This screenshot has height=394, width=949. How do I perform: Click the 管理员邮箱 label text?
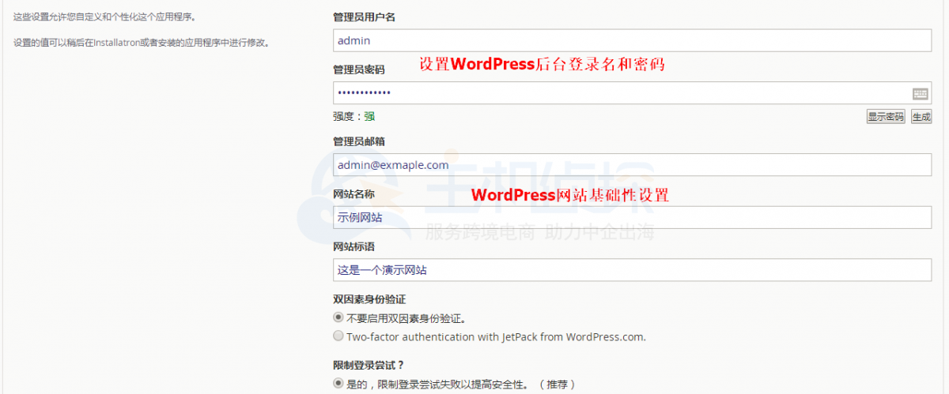pyautogui.click(x=359, y=141)
